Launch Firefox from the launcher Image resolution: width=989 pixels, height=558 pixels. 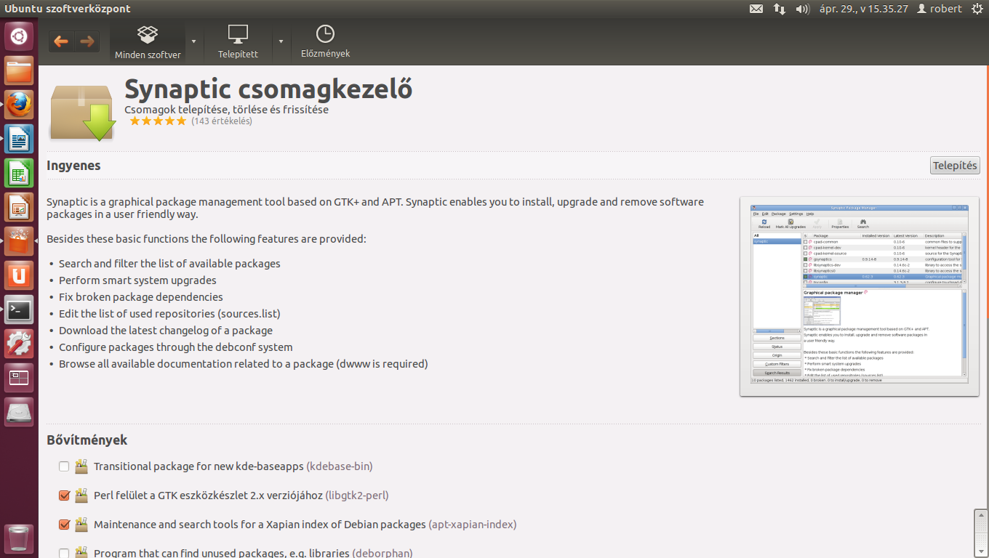tap(19, 105)
